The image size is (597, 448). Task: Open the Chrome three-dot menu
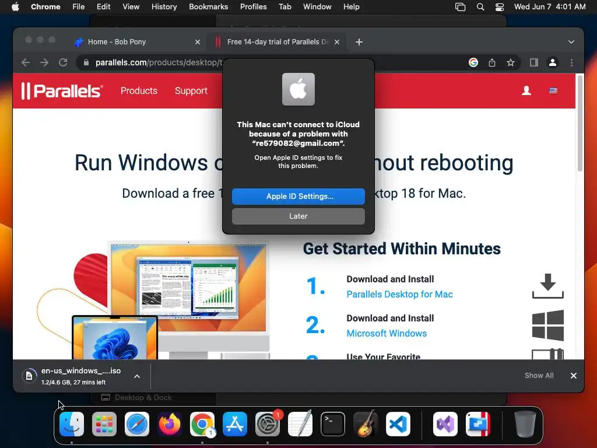pyautogui.click(x=571, y=62)
